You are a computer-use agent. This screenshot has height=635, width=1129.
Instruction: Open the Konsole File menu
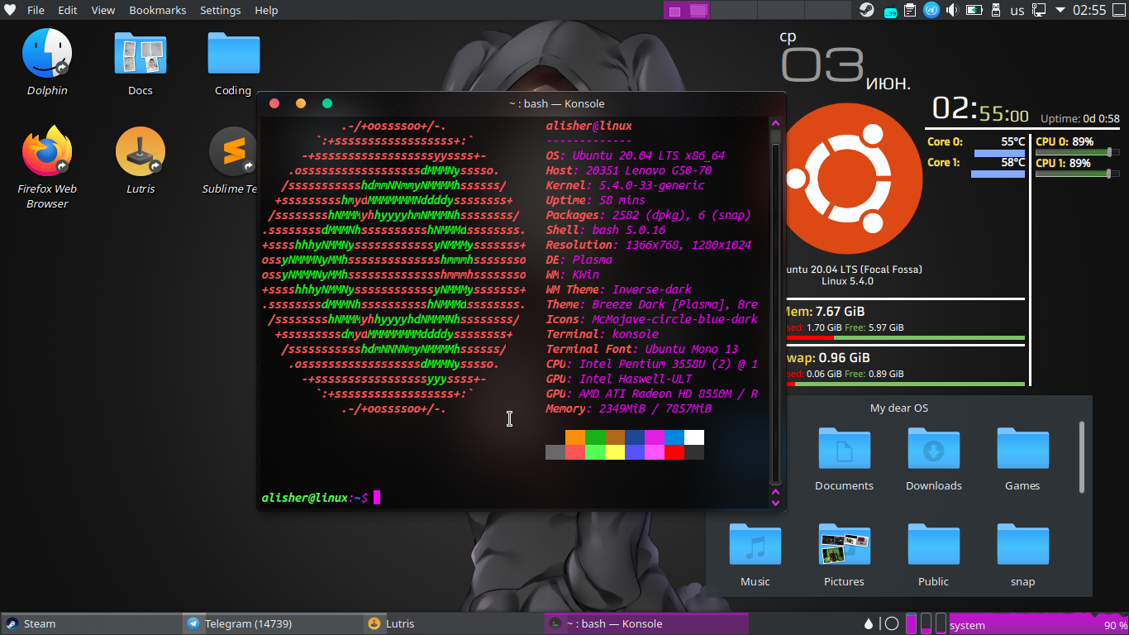[x=36, y=10]
